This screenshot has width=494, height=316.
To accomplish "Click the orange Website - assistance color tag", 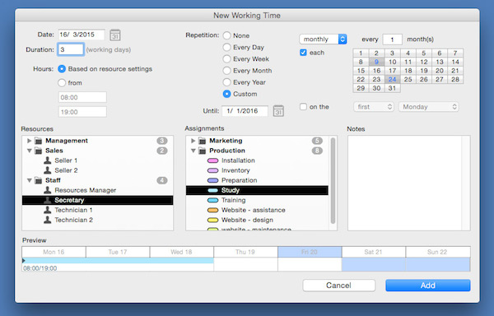I will (x=212, y=210).
